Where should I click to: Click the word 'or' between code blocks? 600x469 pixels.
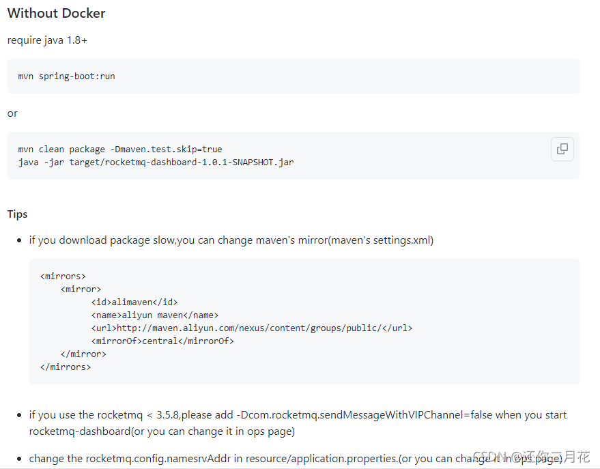pos(12,113)
